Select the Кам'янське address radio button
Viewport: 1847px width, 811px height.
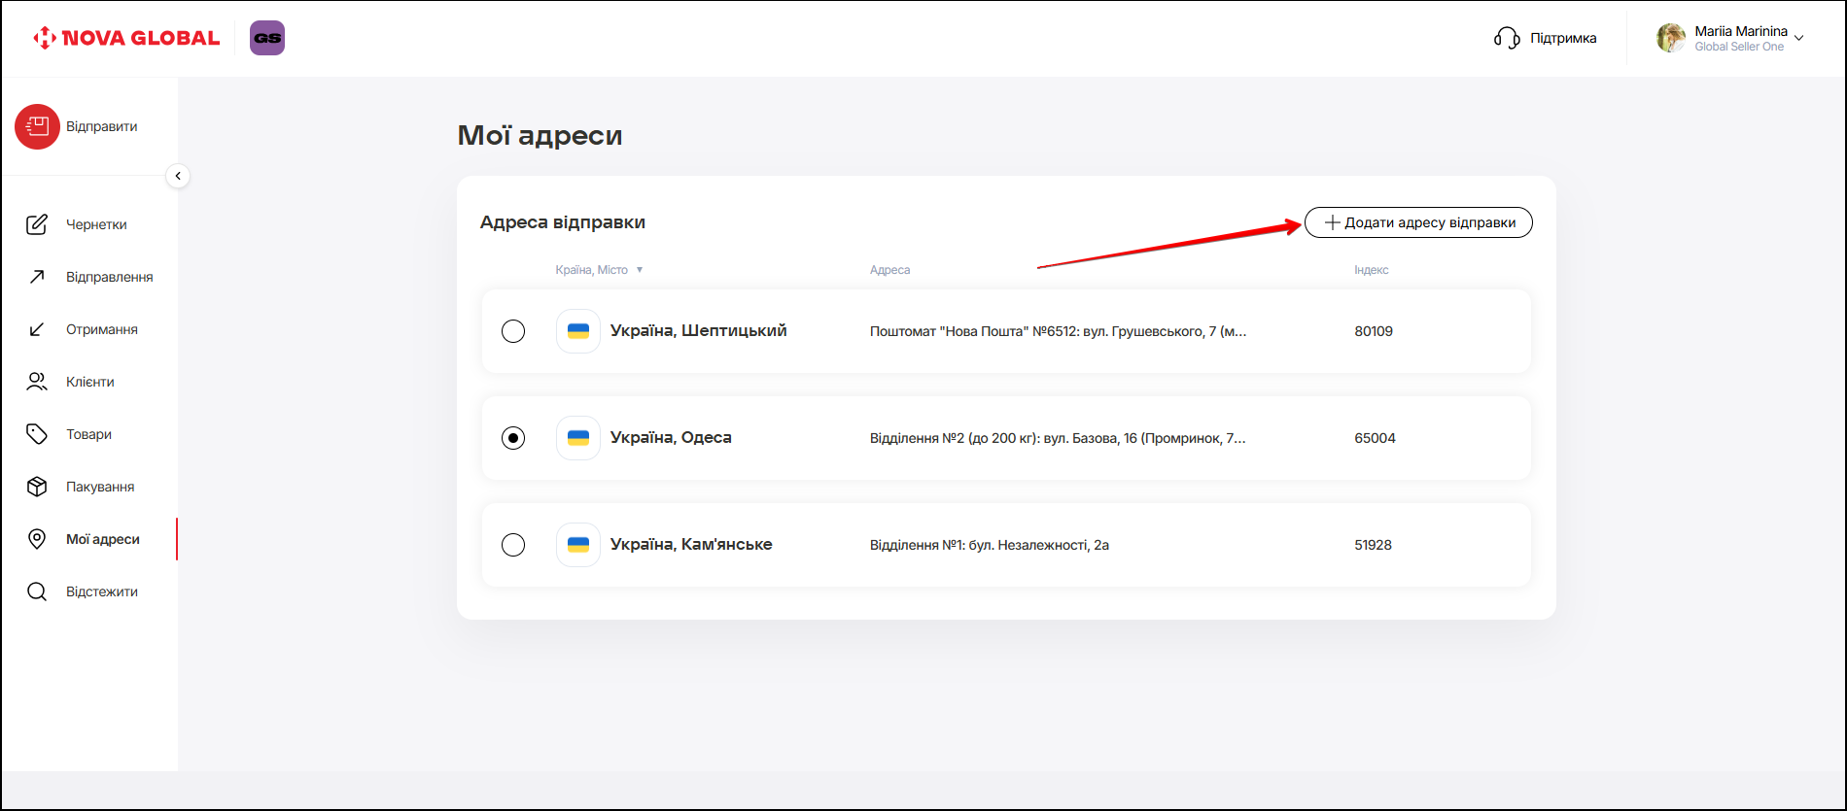click(x=513, y=545)
